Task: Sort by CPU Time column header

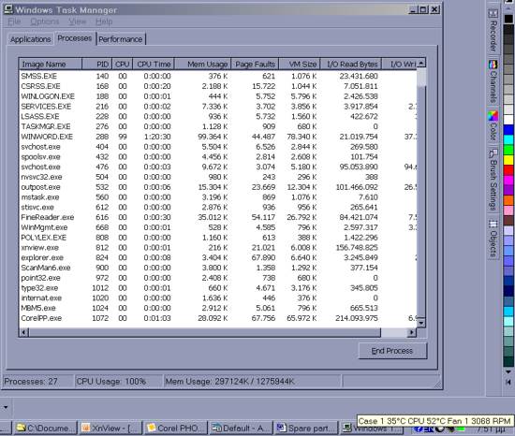Action: click(154, 65)
